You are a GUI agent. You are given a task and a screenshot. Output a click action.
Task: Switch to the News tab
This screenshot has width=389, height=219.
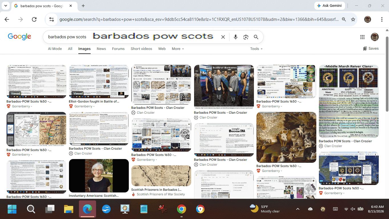101,49
